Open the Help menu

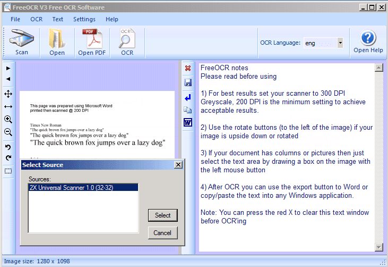(x=112, y=19)
